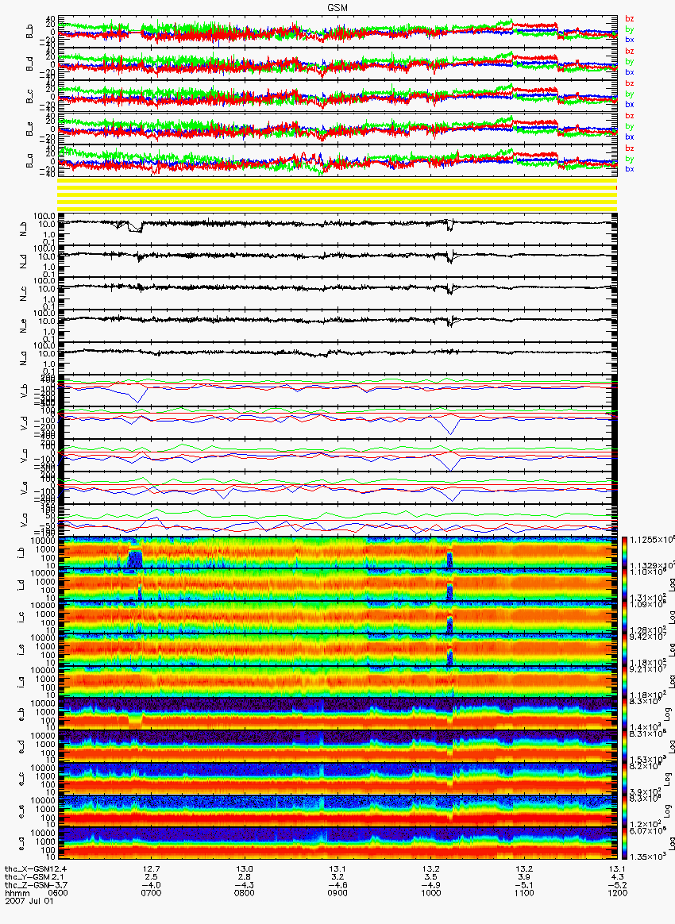This screenshot has width=675, height=924.
Task: Click the -4.9 Z-GSM position value
Action: pyautogui.click(x=431, y=885)
